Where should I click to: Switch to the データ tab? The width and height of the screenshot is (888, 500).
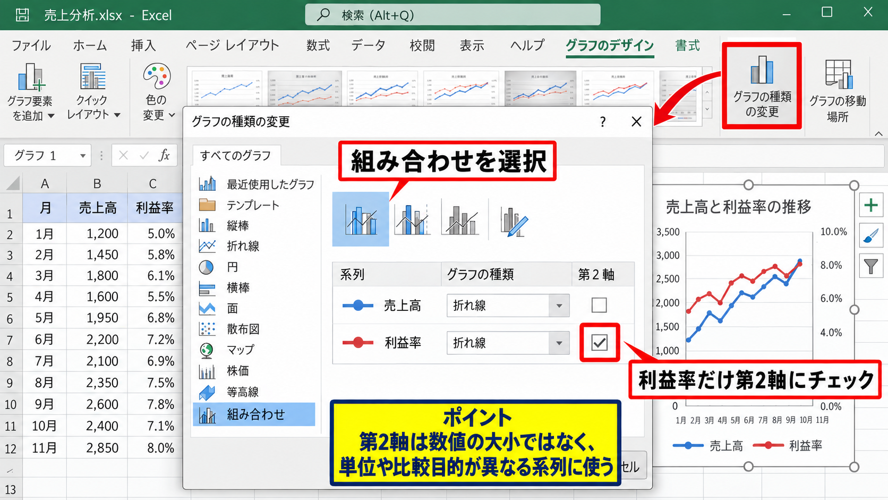point(368,46)
